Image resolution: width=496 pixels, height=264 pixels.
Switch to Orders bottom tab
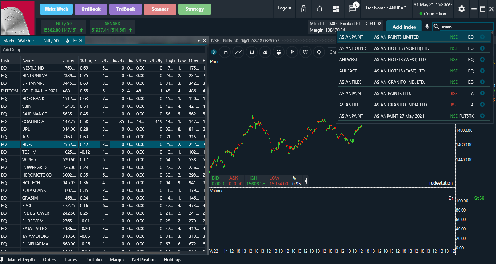tap(49, 260)
